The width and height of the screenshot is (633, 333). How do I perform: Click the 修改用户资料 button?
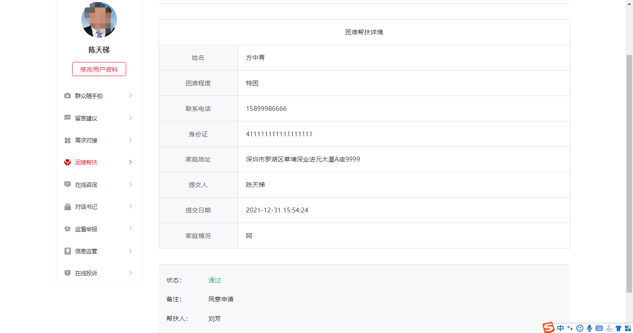tap(99, 69)
